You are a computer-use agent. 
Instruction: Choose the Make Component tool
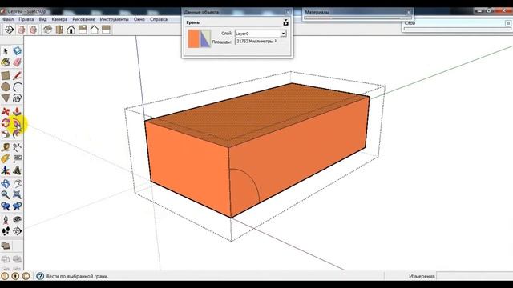pyautogui.click(x=18, y=50)
